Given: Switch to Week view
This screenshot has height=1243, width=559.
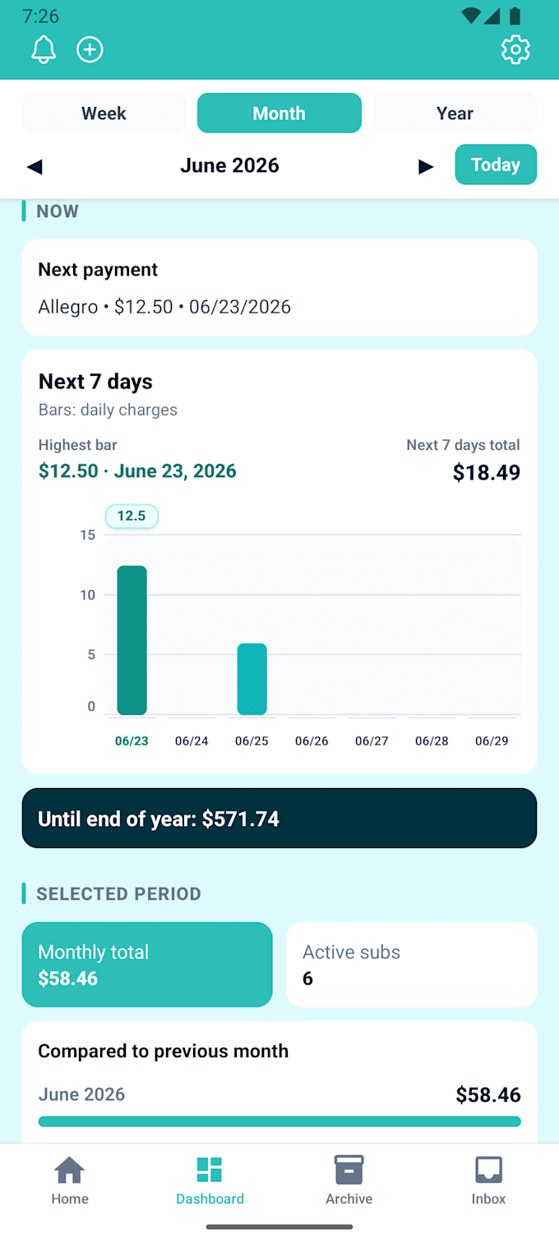Looking at the screenshot, I should (104, 114).
